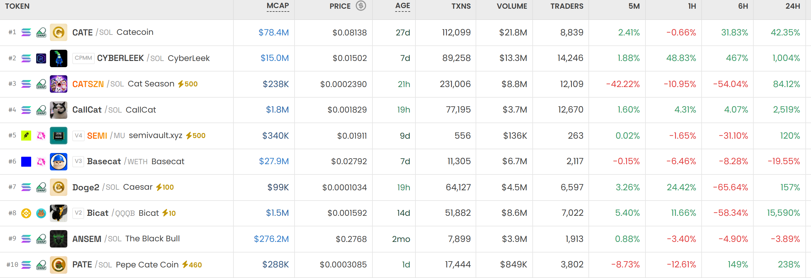
Task: Click the Swap icon in ANSEM row
Action: pyautogui.click(x=41, y=239)
